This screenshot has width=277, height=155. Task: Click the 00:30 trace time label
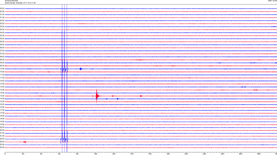tap(2, 11)
